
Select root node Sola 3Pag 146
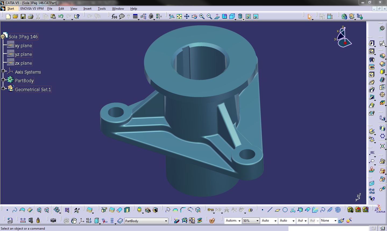click(x=23, y=37)
